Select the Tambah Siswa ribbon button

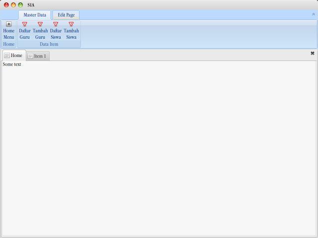pyautogui.click(x=71, y=31)
